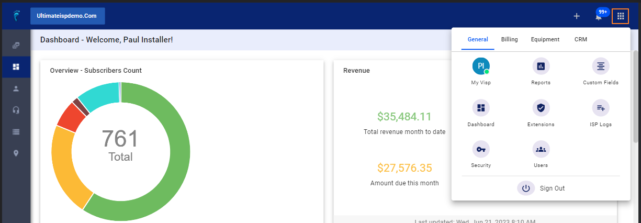Click the Revenue card heading
641x223 pixels.
(356, 70)
